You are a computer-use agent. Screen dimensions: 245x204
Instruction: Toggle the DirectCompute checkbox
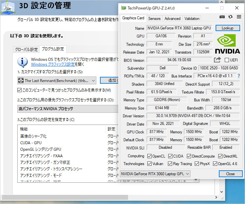(189, 156)
